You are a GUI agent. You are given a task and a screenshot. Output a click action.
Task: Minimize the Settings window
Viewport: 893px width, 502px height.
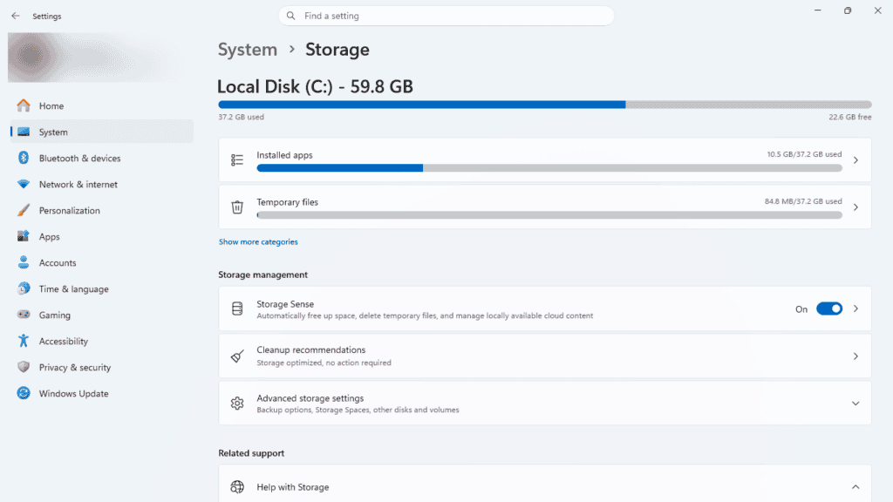pyautogui.click(x=817, y=10)
